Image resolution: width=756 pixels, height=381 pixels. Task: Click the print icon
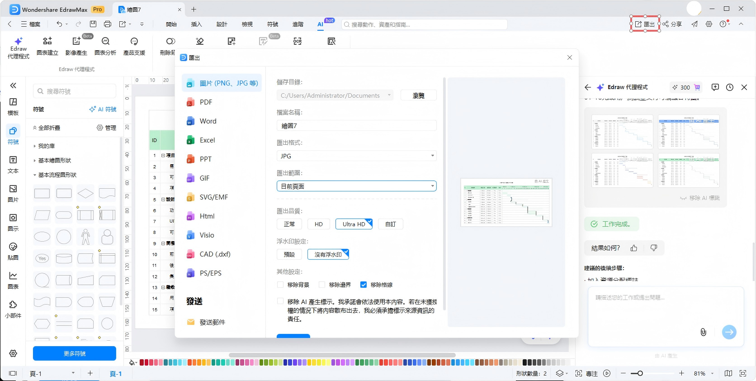[x=108, y=24]
